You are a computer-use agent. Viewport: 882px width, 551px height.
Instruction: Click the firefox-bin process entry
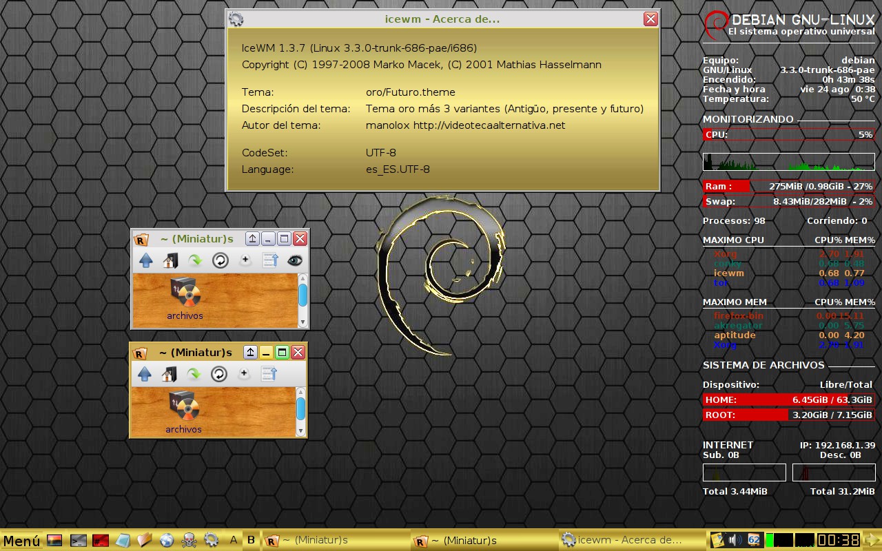pyautogui.click(x=738, y=316)
